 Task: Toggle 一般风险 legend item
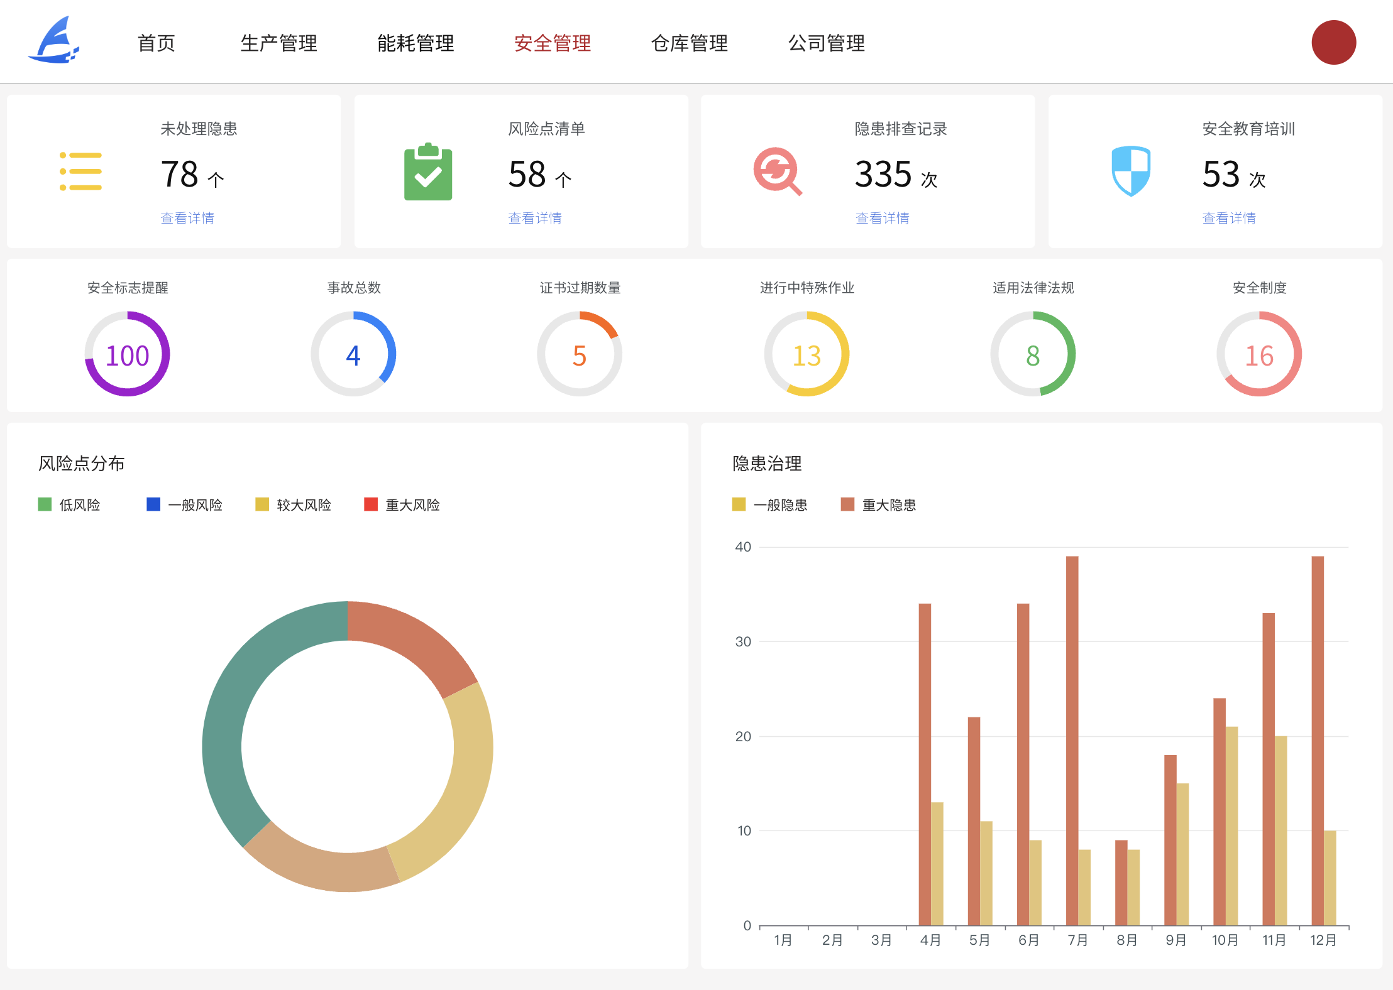pyautogui.click(x=184, y=504)
